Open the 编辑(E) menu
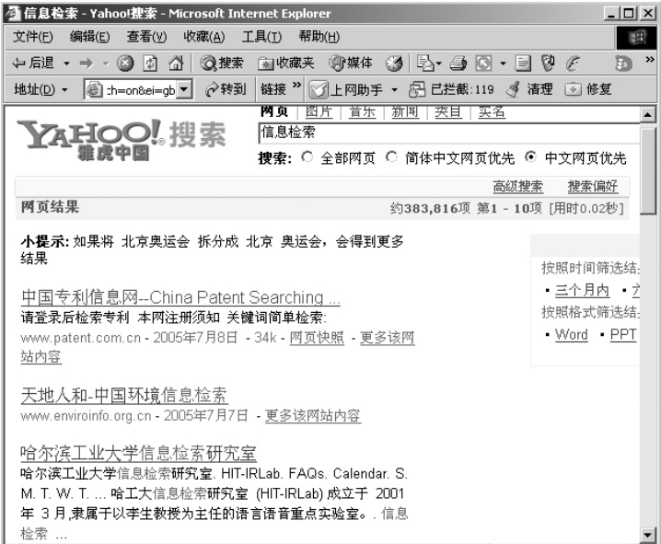 click(x=90, y=37)
